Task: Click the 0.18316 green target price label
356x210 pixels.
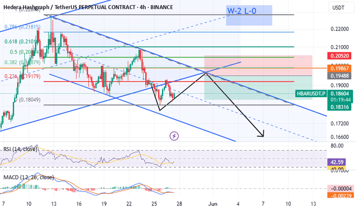Action: coord(340,107)
